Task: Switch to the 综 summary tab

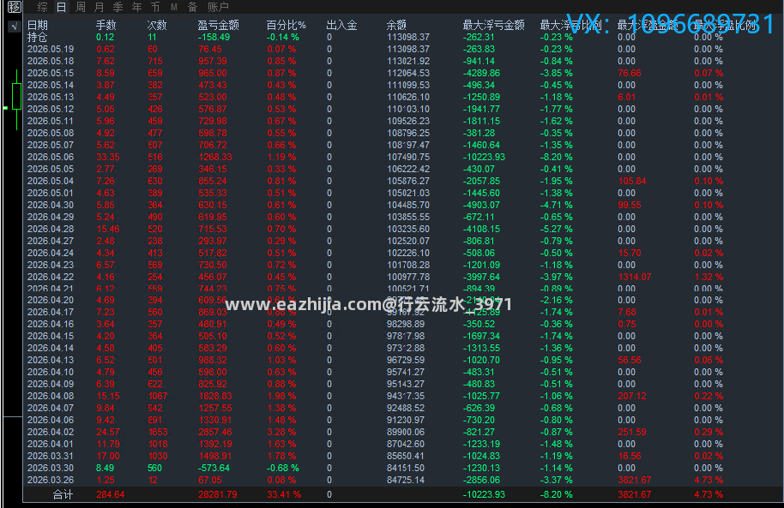Action: tap(43, 7)
